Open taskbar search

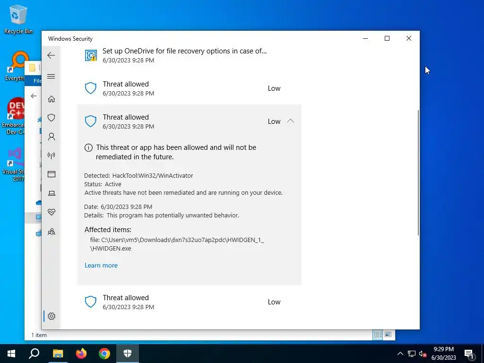coord(34,354)
